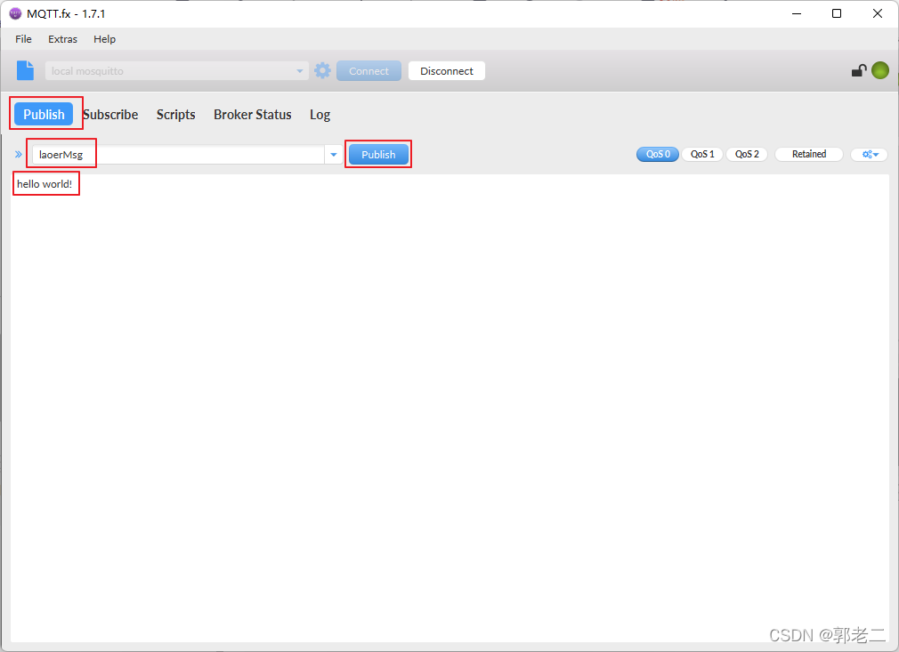The width and height of the screenshot is (899, 652).
Task: Open the File menu
Action: (x=23, y=39)
